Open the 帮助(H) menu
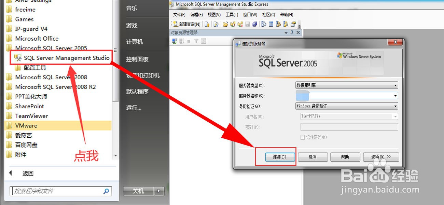Viewport: 444px width, 205px height. (x=287, y=15)
